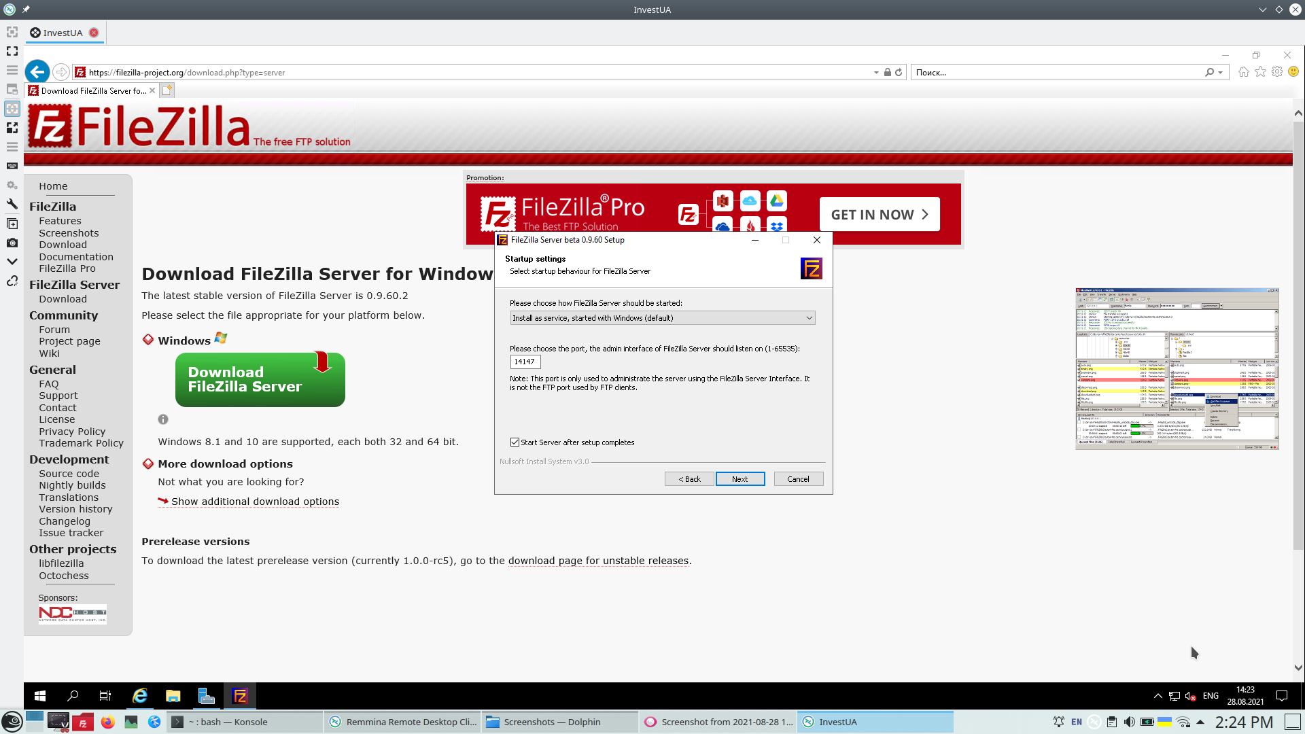Open the IE home icon
The image size is (1305, 734).
1244,72
